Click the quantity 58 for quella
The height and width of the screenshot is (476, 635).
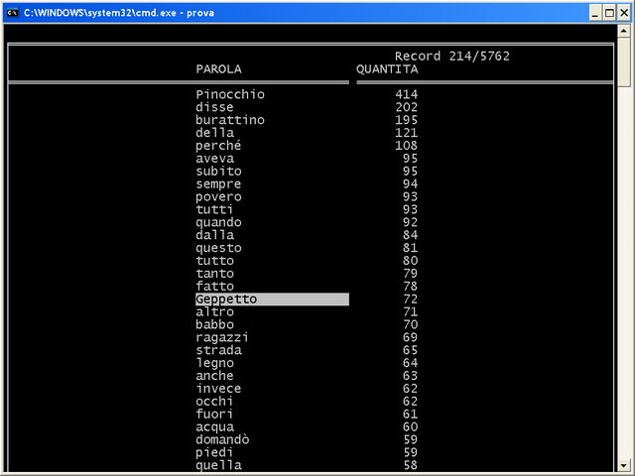click(410, 465)
